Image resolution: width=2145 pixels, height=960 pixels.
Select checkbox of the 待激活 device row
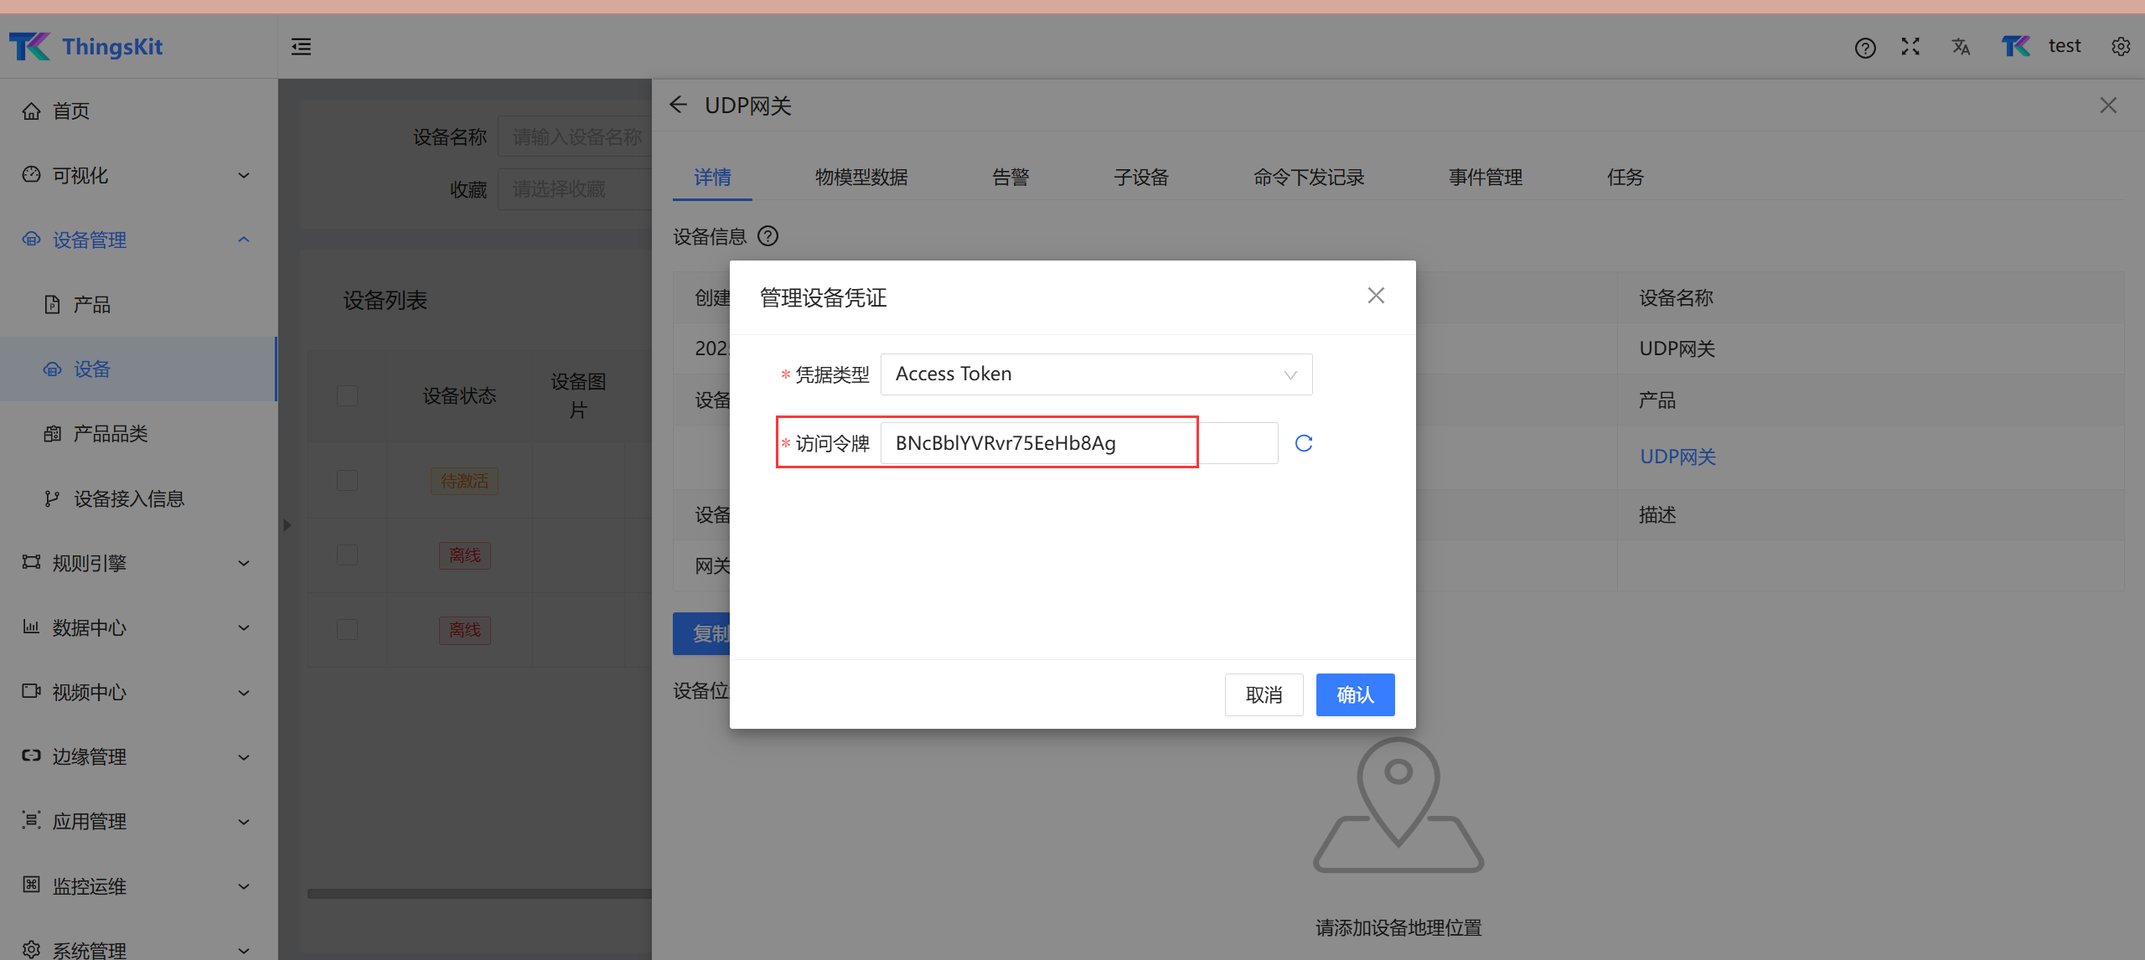tap(347, 481)
